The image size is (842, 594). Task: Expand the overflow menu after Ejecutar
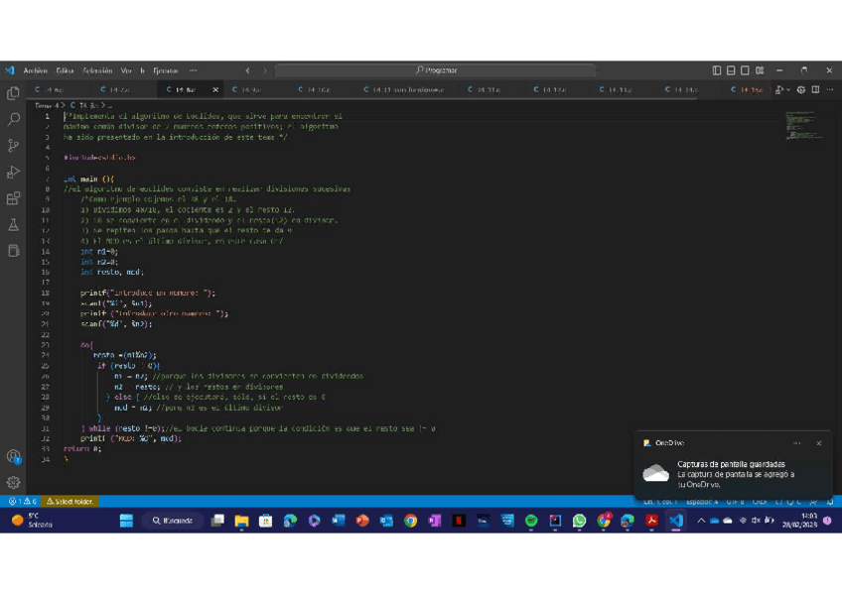pyautogui.click(x=193, y=70)
